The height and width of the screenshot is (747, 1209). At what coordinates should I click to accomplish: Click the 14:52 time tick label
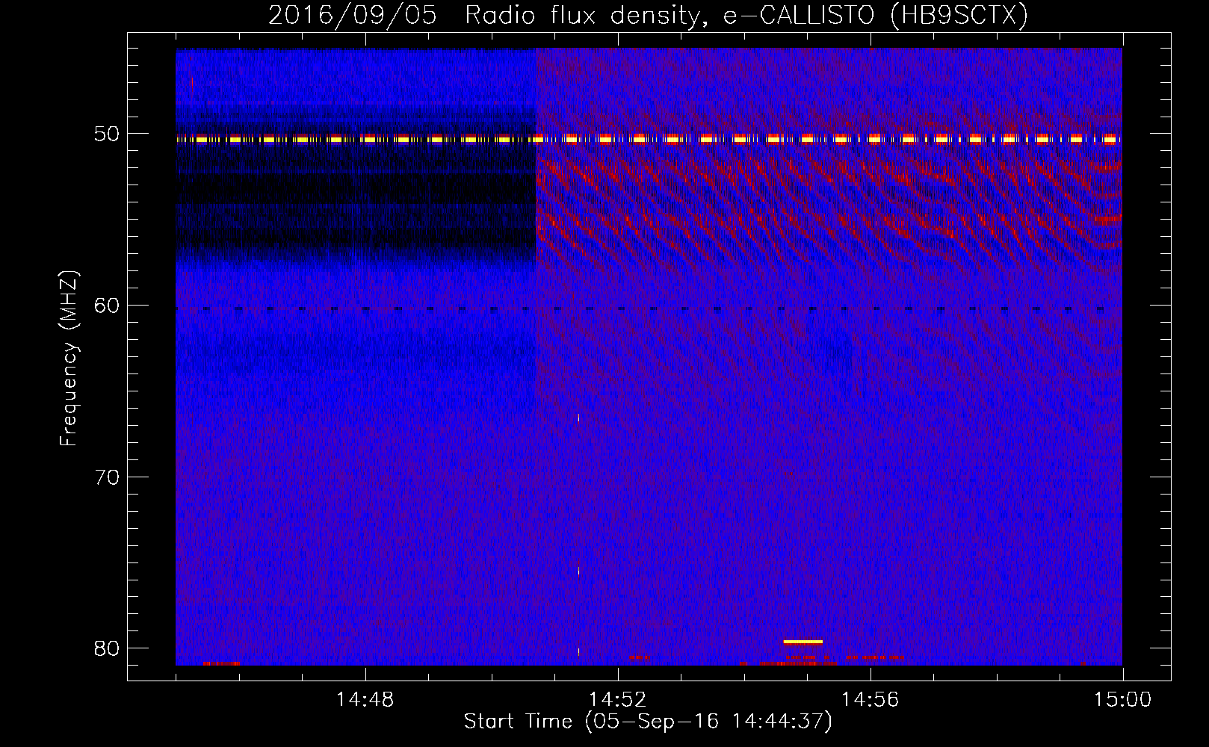click(617, 700)
